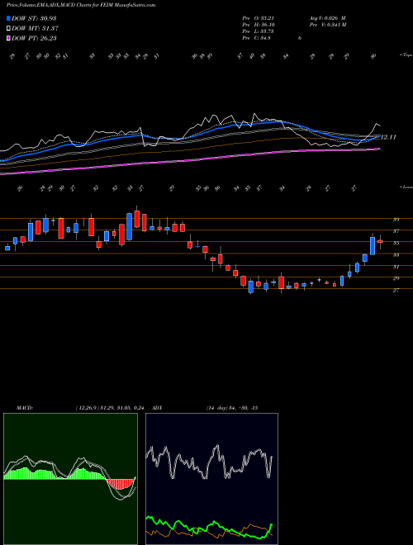Click the 39 price axis label
The image size is (413, 545).
[396, 220]
